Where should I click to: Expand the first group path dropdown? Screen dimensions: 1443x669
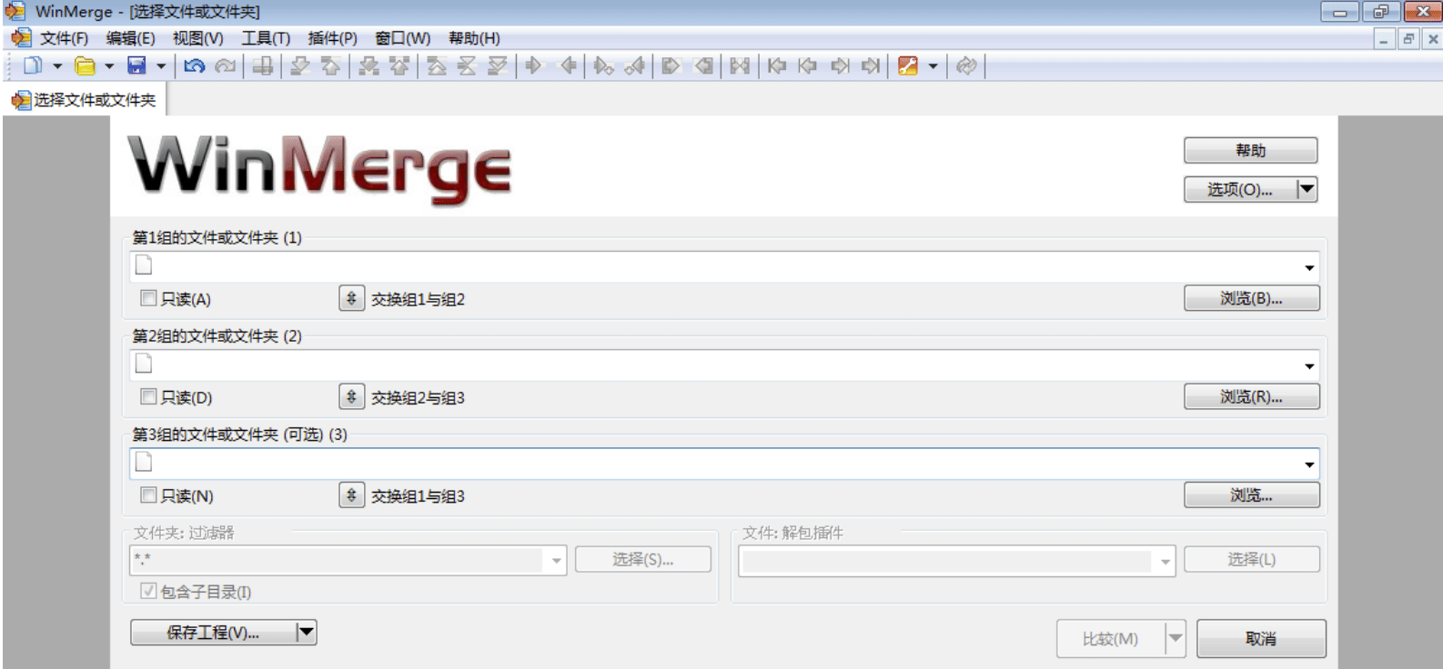pos(1309,267)
